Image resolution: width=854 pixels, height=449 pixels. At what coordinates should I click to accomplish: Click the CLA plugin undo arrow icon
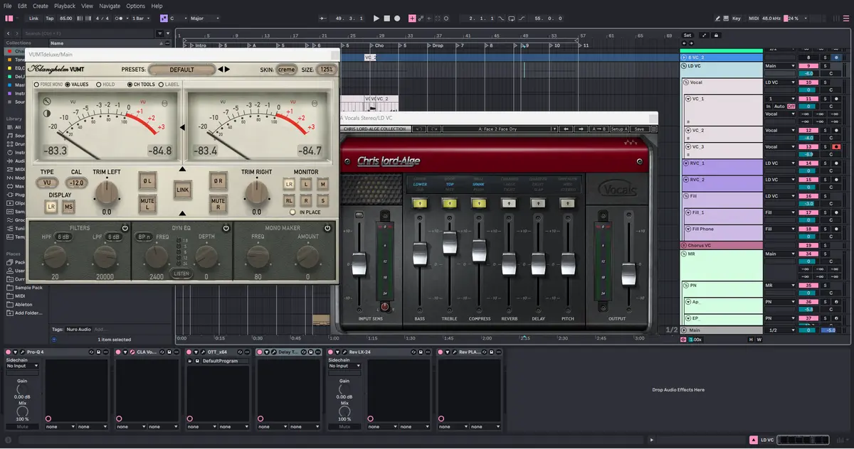coord(418,129)
